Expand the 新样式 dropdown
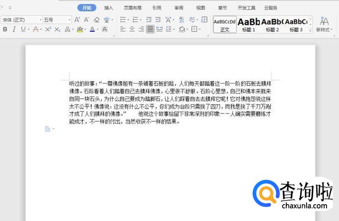This screenshot has height=221, width=339. coord(324,30)
